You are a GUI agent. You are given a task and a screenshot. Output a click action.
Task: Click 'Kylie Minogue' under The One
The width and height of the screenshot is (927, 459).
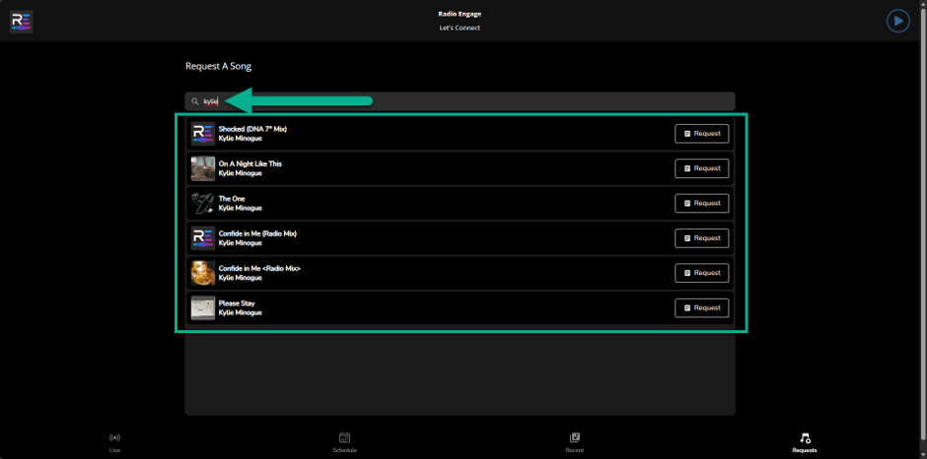(x=240, y=208)
